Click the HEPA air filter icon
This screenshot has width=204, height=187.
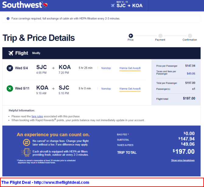[26, 152]
